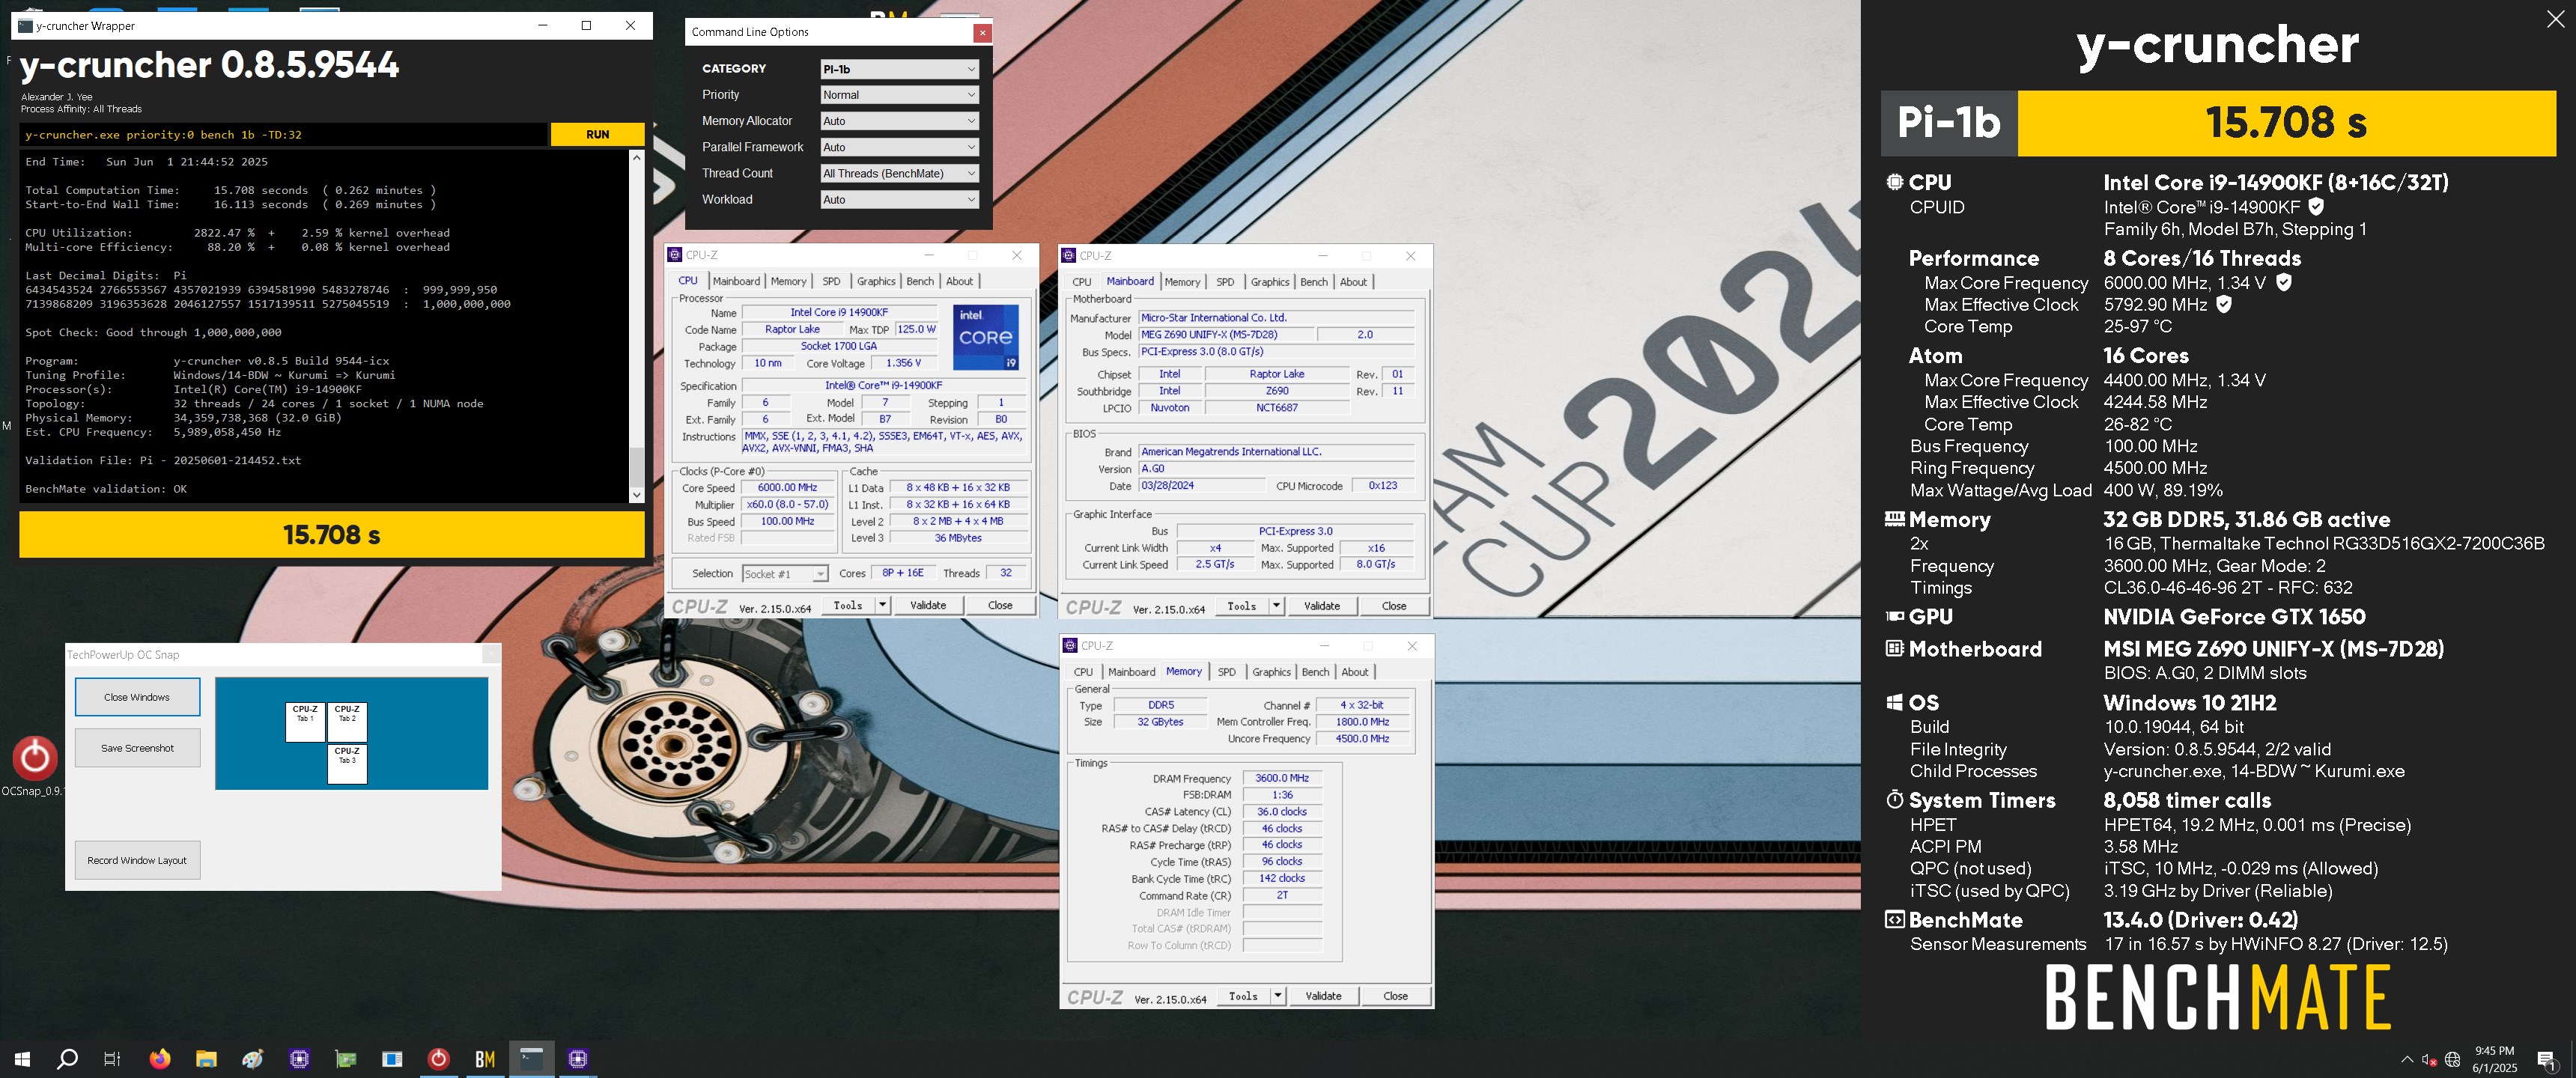
Task: Click Close button in the CPU-Z Memory window
Action: [x=1395, y=996]
